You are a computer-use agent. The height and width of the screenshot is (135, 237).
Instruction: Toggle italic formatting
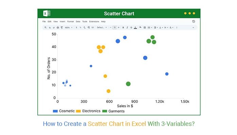click(x=127, y=27)
